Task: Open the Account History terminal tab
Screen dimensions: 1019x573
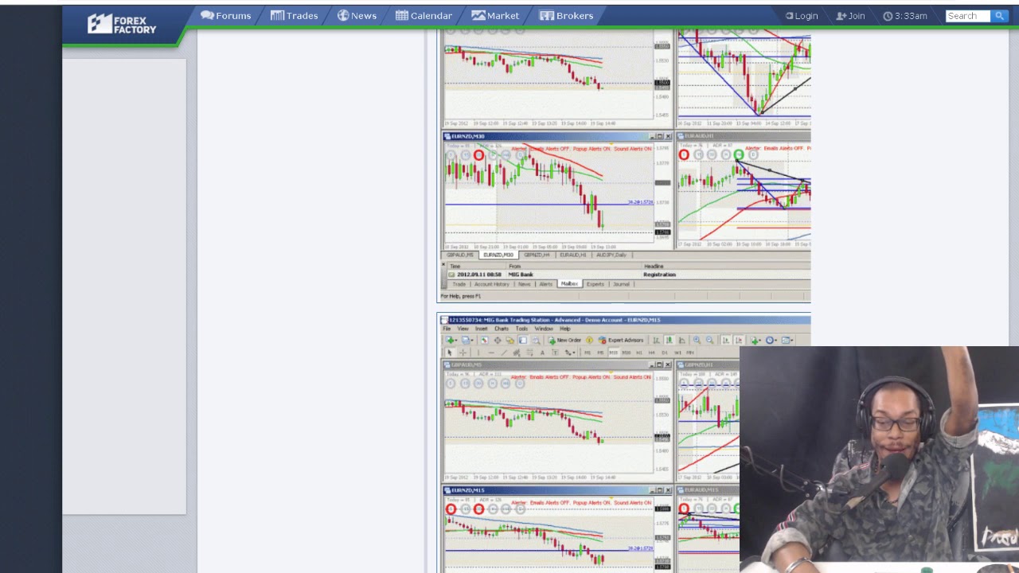Action: 491,284
